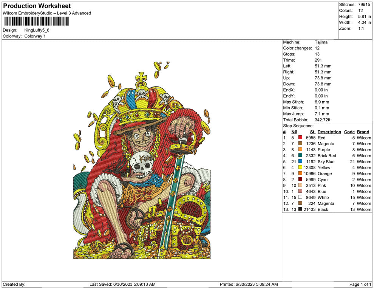Click the underlined Description column header
This screenshot has height=288, width=374.
pos(329,132)
